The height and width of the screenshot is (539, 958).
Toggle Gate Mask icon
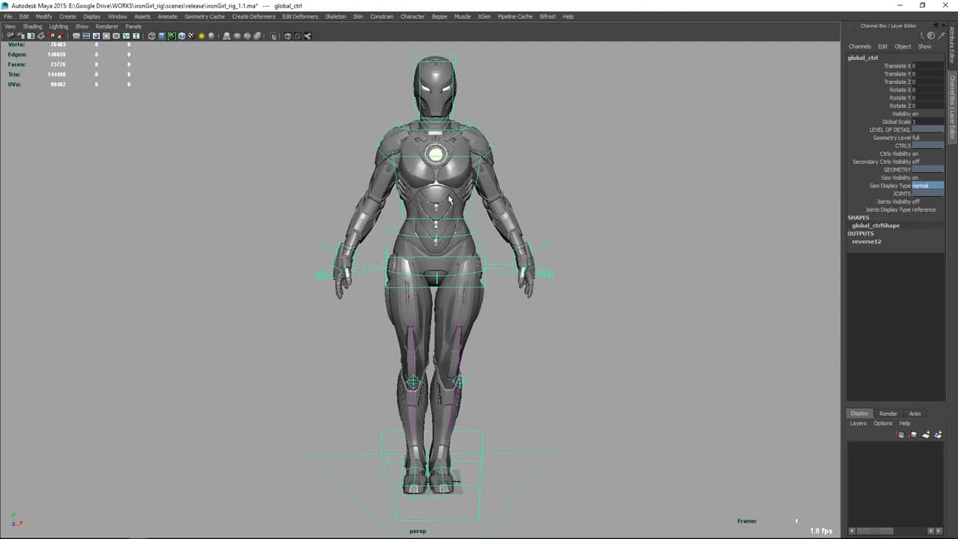point(106,36)
